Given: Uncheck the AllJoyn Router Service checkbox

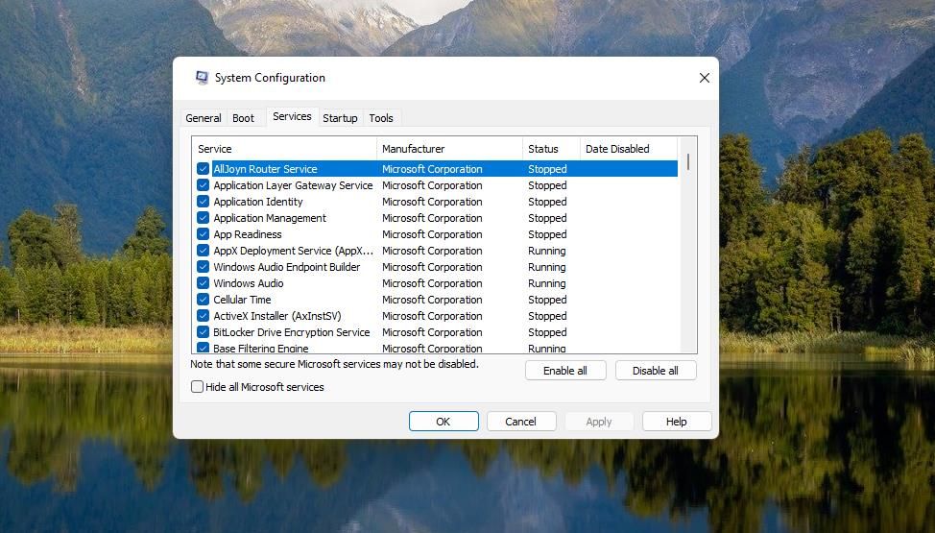Looking at the screenshot, I should pos(203,169).
